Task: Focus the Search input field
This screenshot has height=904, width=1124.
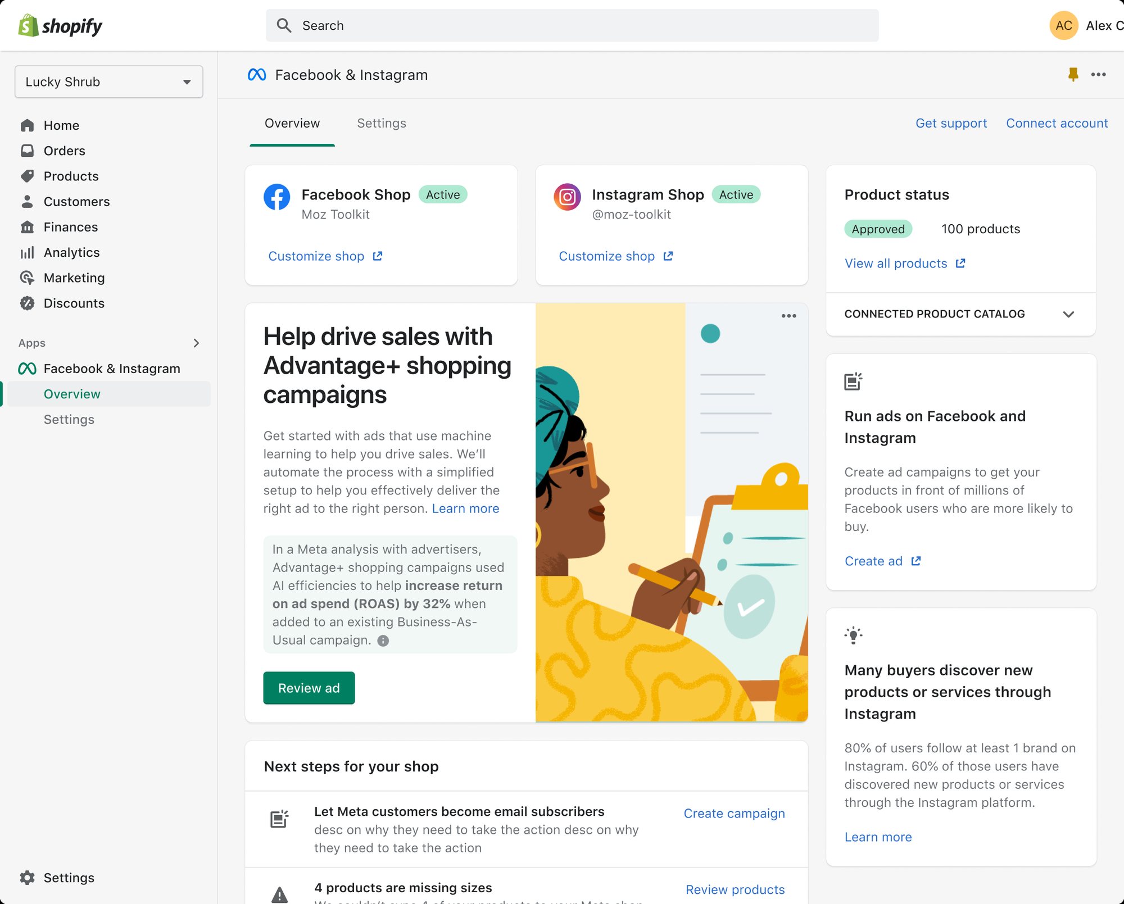Action: tap(572, 25)
